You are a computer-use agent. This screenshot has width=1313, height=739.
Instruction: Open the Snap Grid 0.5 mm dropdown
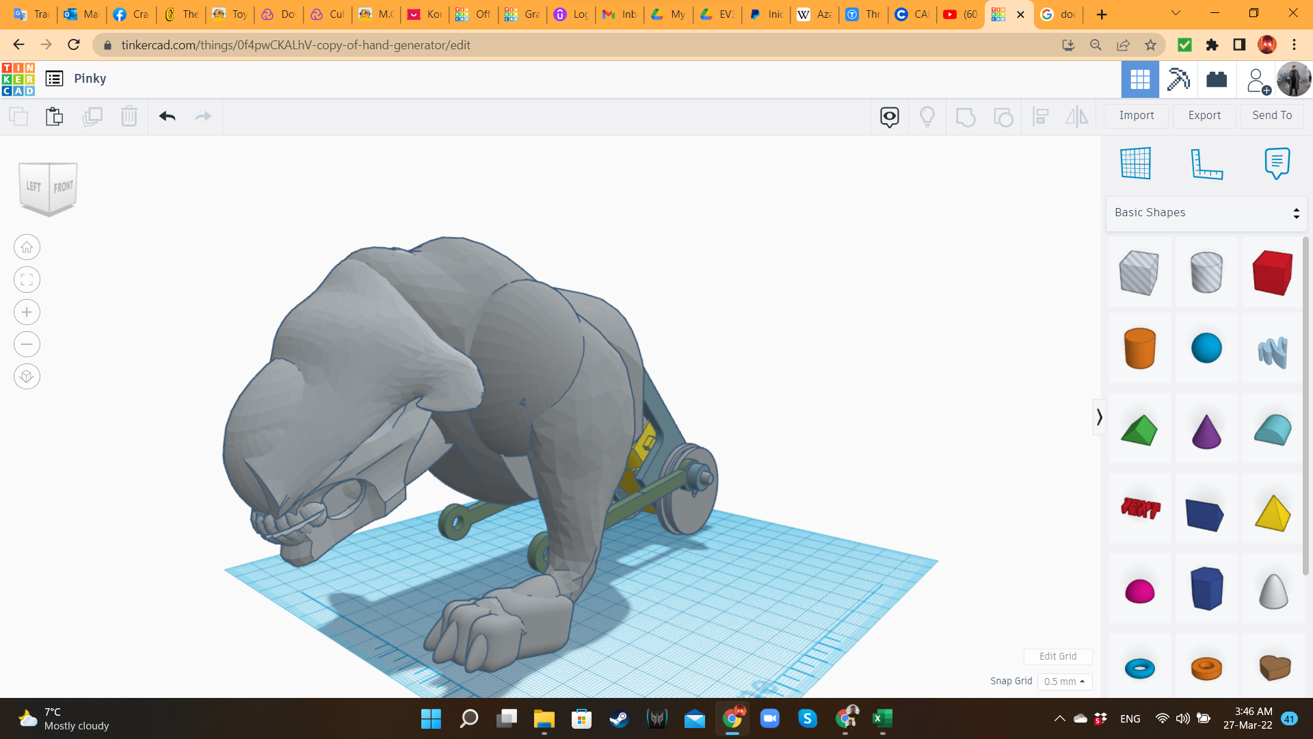pyautogui.click(x=1065, y=682)
